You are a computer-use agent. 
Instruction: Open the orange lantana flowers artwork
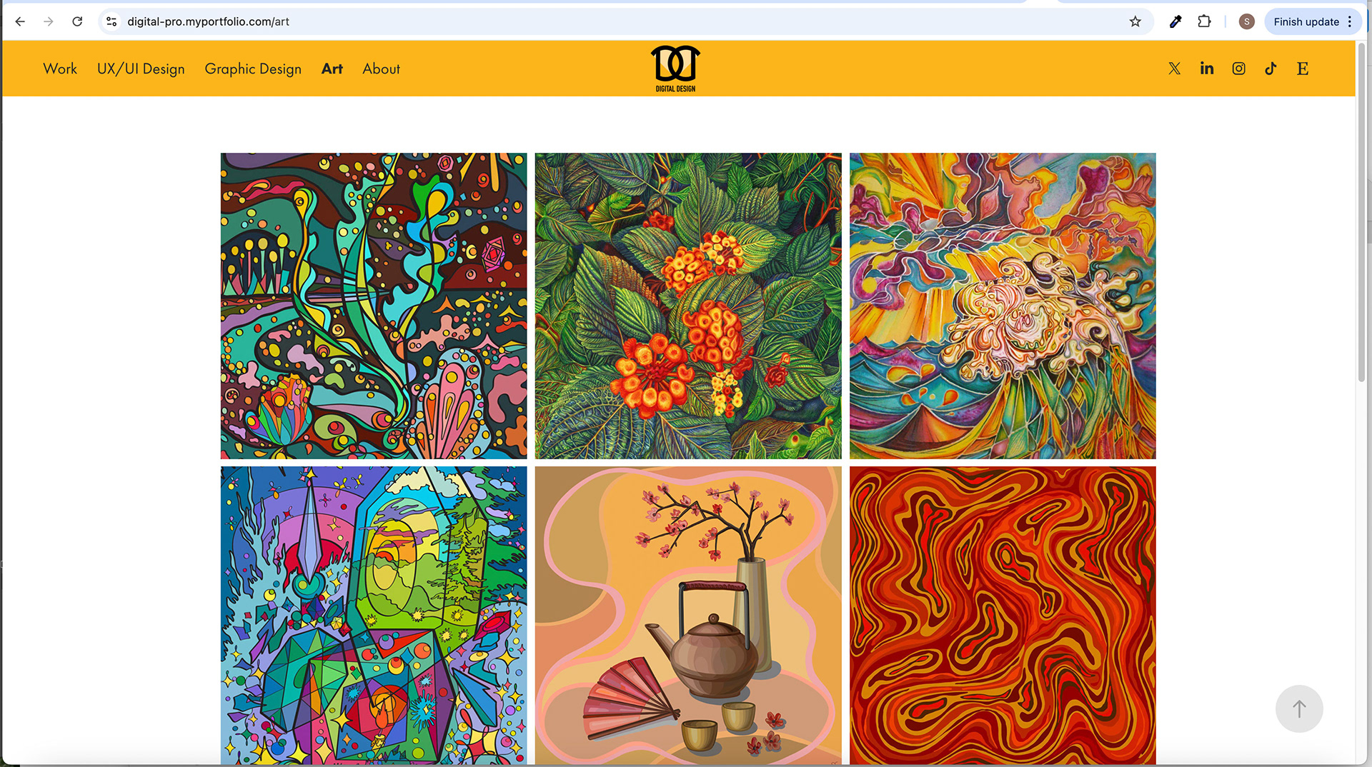(688, 306)
